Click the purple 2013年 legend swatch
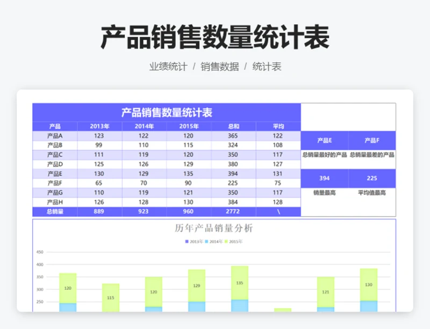This screenshot has height=329, width=430. click(187, 242)
